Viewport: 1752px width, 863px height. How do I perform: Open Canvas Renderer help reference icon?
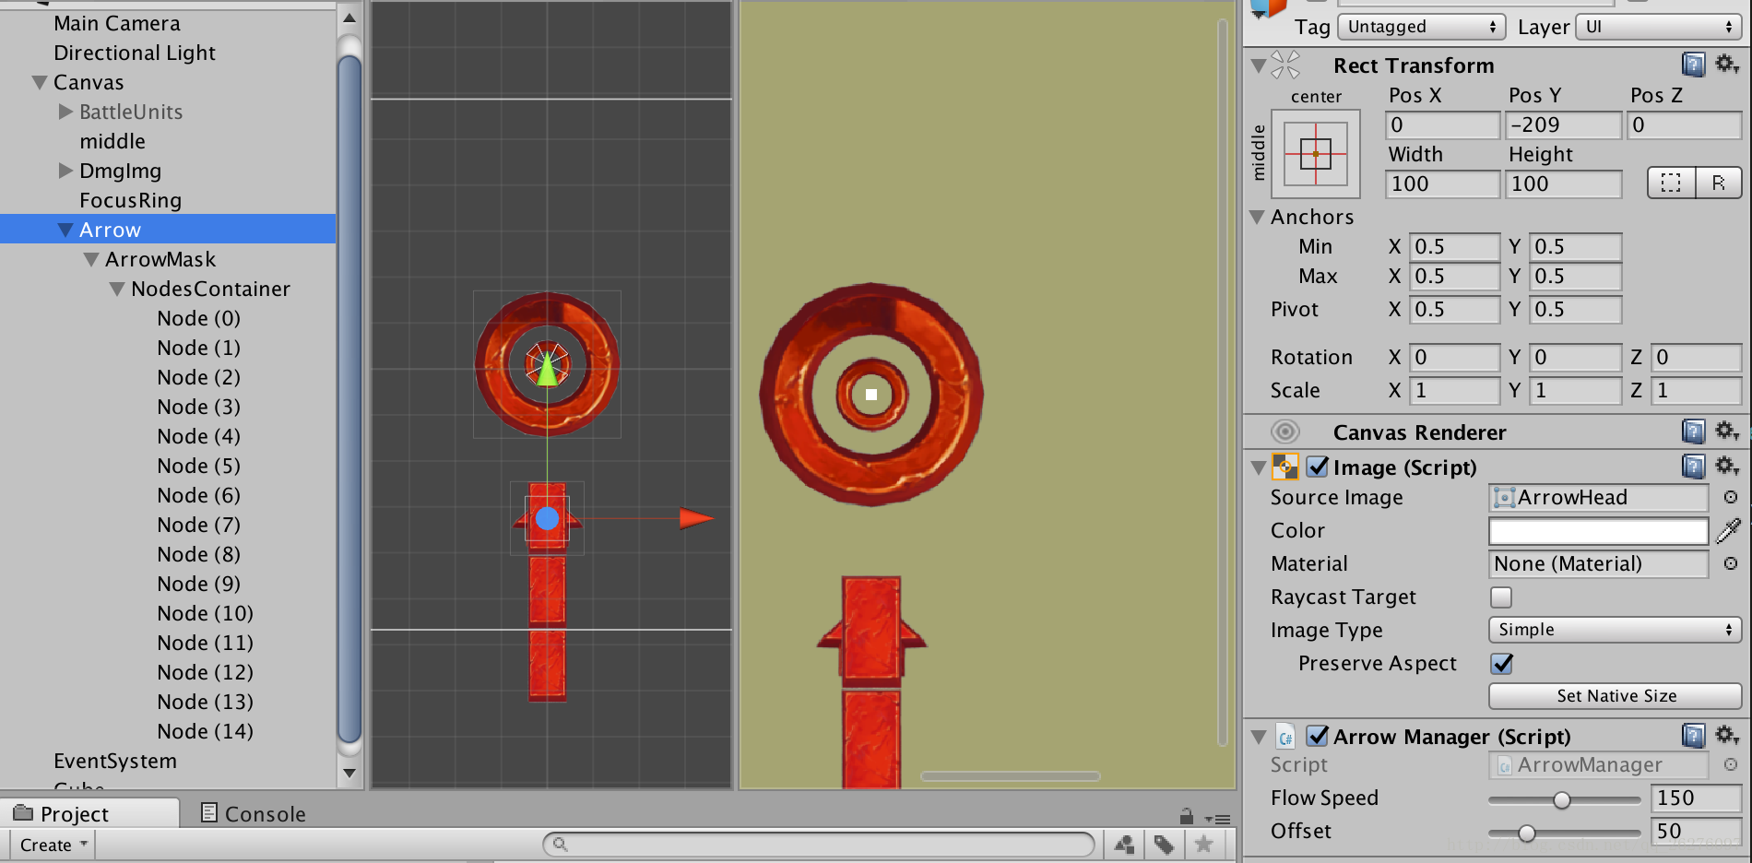(1693, 431)
